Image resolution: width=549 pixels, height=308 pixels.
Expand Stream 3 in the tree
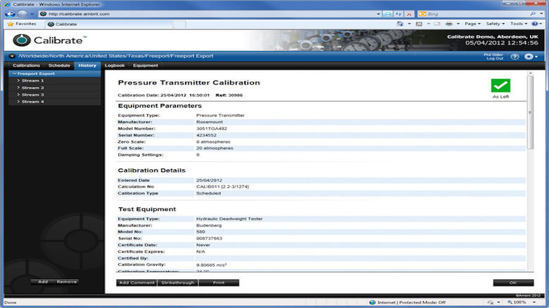pyautogui.click(x=19, y=95)
